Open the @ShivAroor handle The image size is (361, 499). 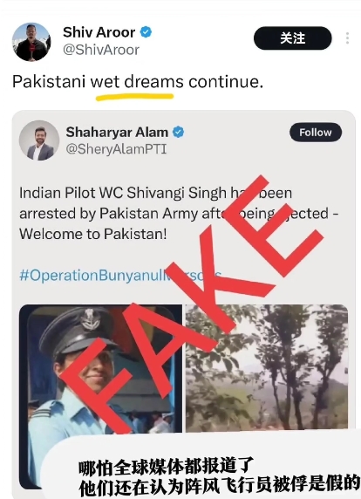(101, 50)
